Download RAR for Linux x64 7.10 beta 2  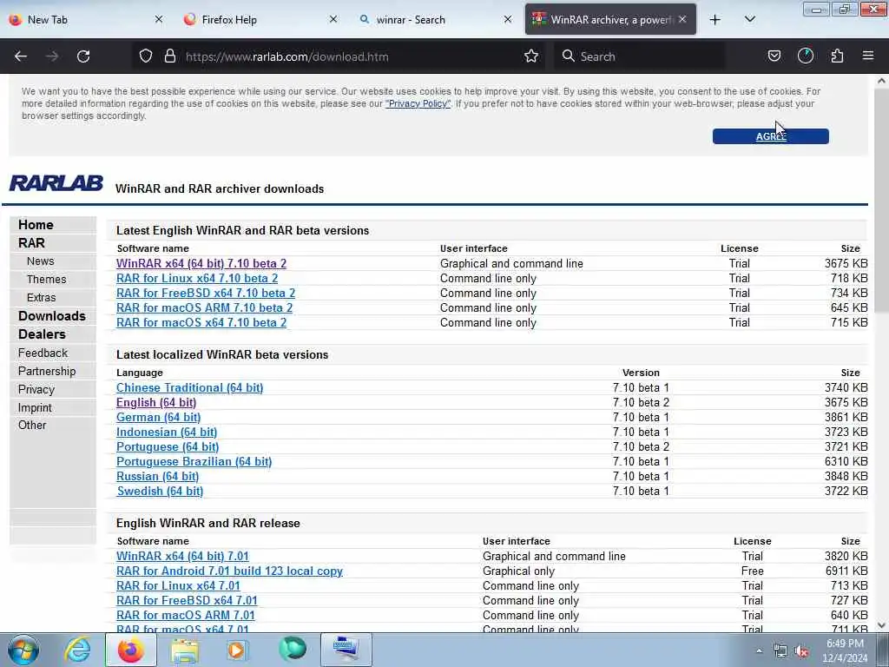pyautogui.click(x=197, y=279)
